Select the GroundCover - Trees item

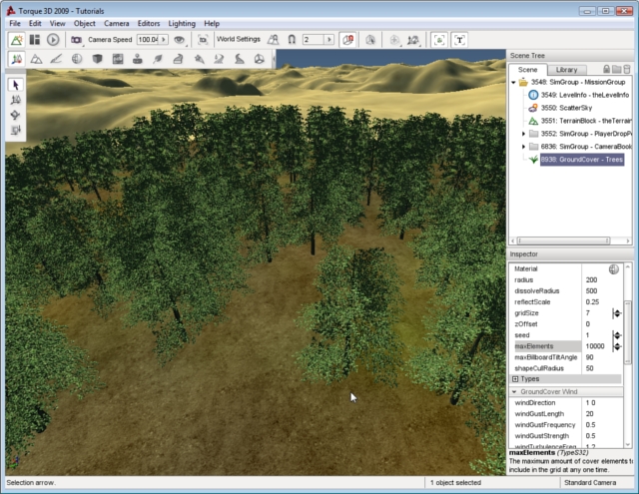(581, 159)
